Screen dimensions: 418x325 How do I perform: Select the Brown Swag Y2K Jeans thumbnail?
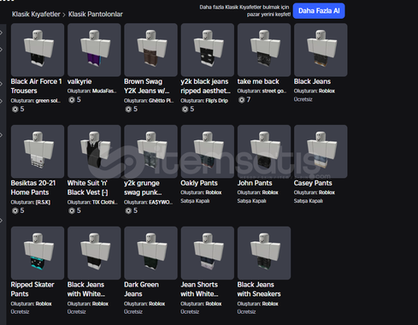(150, 50)
